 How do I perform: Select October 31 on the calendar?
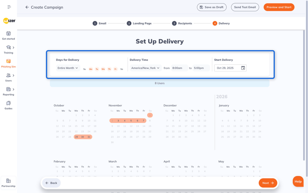[x=89, y=137]
